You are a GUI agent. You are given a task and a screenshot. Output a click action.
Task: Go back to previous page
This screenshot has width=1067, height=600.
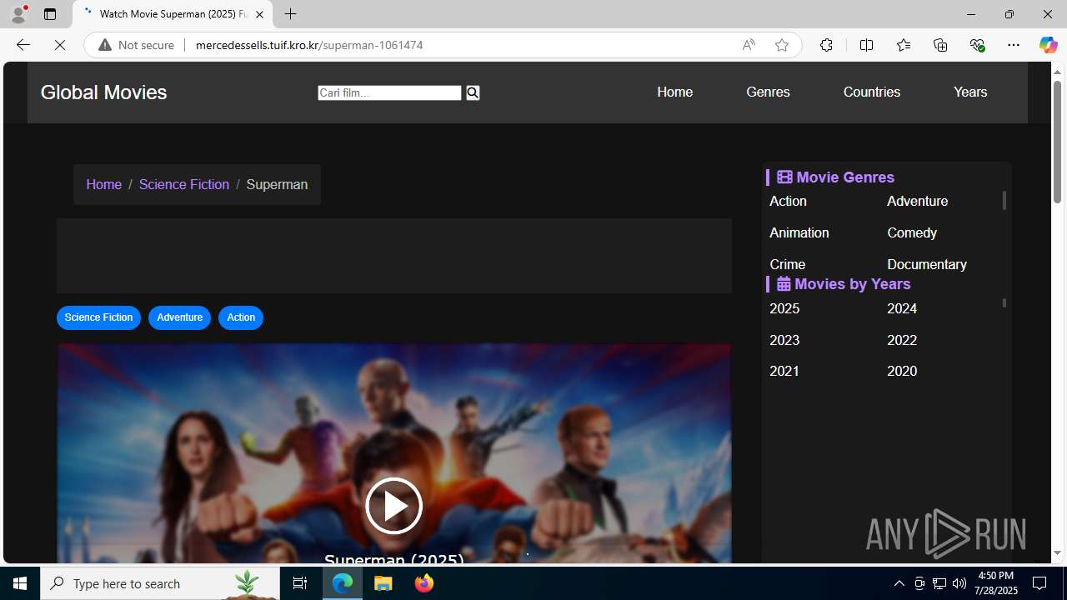[23, 45]
